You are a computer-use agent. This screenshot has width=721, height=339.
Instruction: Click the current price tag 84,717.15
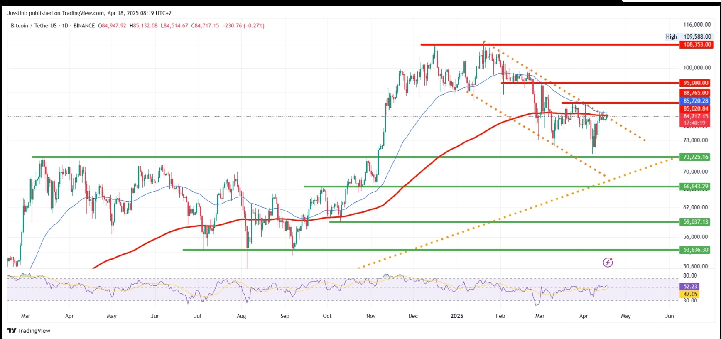pyautogui.click(x=695, y=116)
